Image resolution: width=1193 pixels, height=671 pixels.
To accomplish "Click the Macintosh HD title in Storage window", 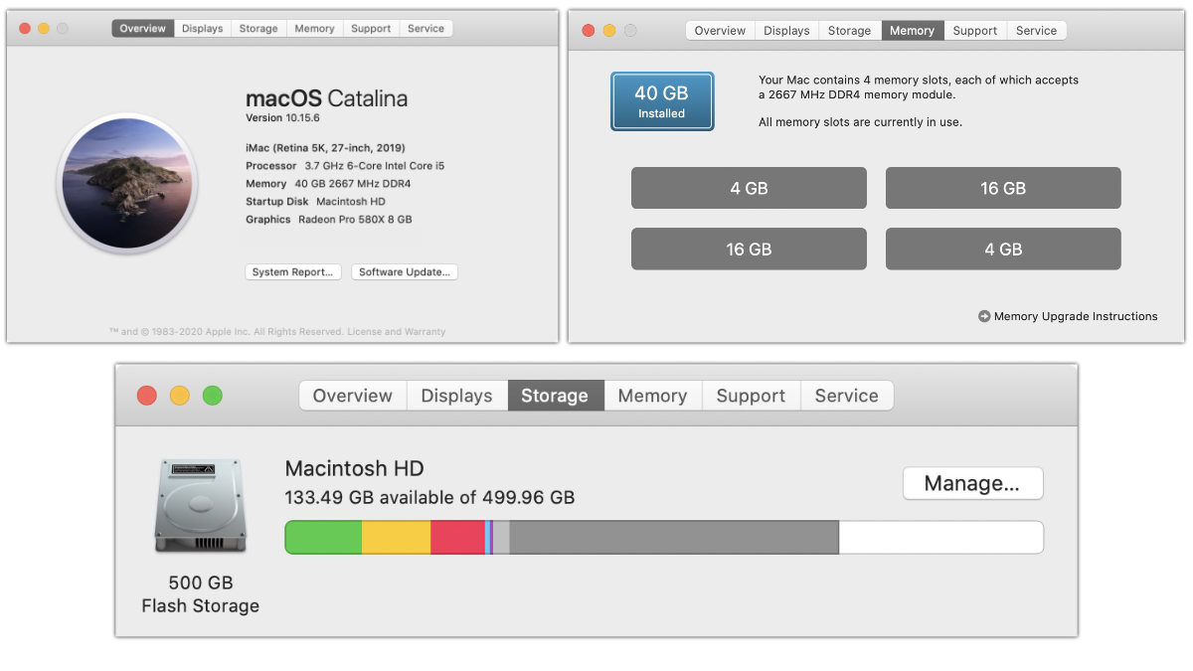I will pos(354,469).
